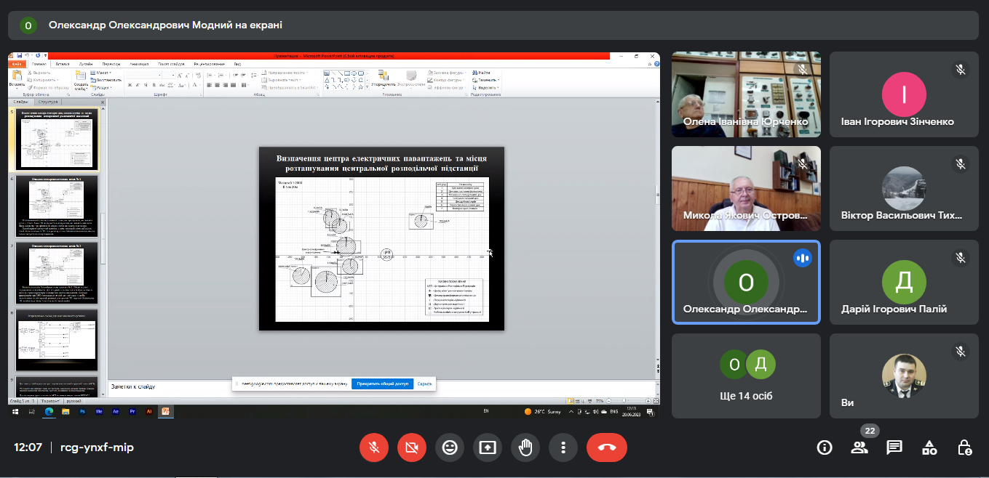989x478 pixels.
Task: Toggle the raise hand button
Action: point(525,447)
